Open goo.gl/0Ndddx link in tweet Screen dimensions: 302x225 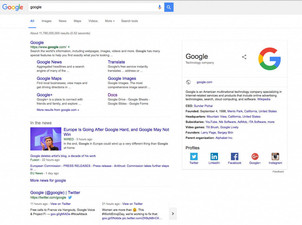(x=112, y=218)
